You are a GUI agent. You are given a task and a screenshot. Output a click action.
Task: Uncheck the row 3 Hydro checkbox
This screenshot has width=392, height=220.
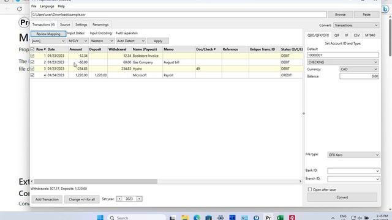click(32, 68)
